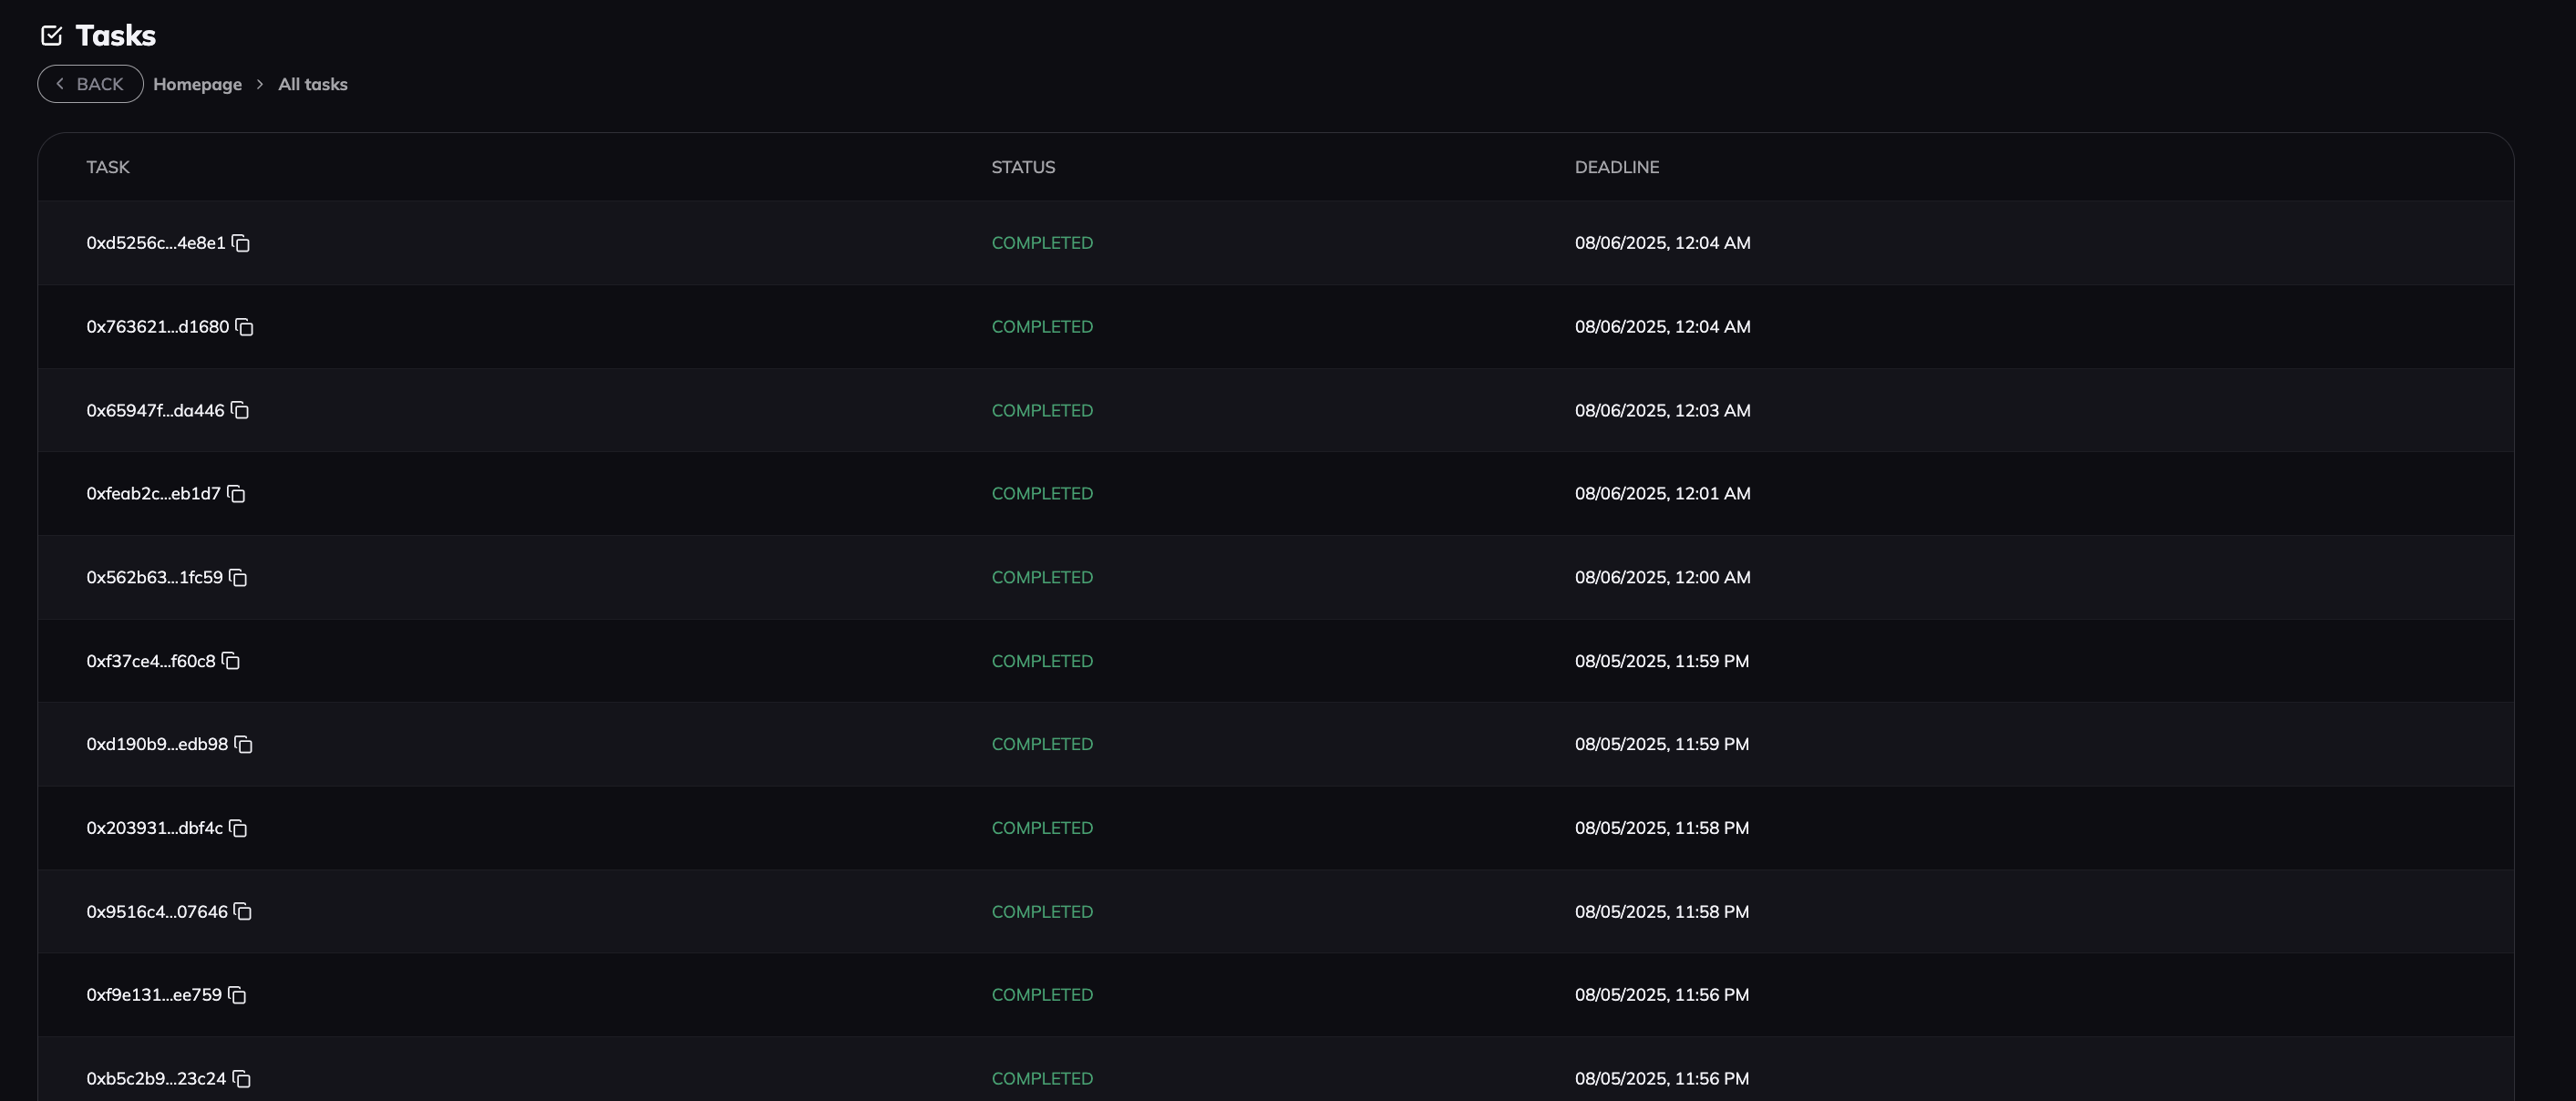Copy task ID 0xd190b9...edb98

coord(245,744)
